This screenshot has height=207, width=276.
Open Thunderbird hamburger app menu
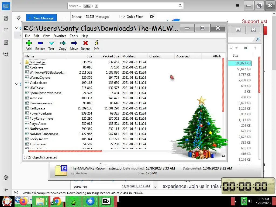click(238, 6)
